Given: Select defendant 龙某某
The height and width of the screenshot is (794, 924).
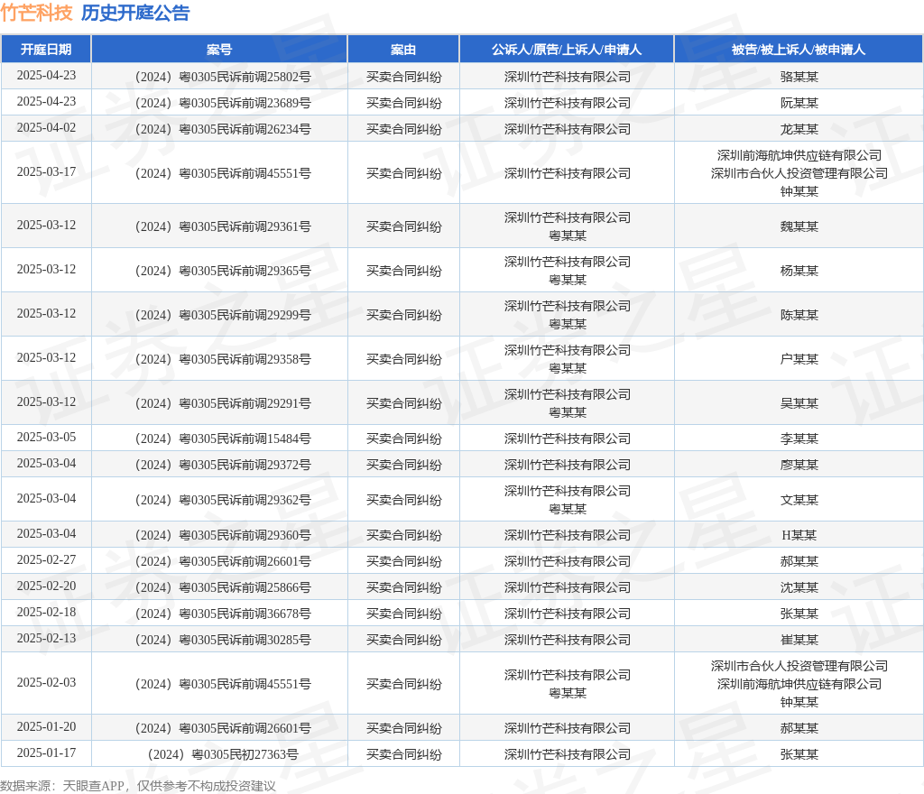Looking at the screenshot, I should click(799, 129).
